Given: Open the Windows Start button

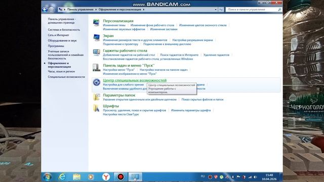Looking at the screenshot, I should (x=48, y=177).
